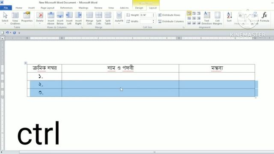This screenshot has width=274, height=154.
Task: Click the ruler tab selector box
Action: [3, 38]
